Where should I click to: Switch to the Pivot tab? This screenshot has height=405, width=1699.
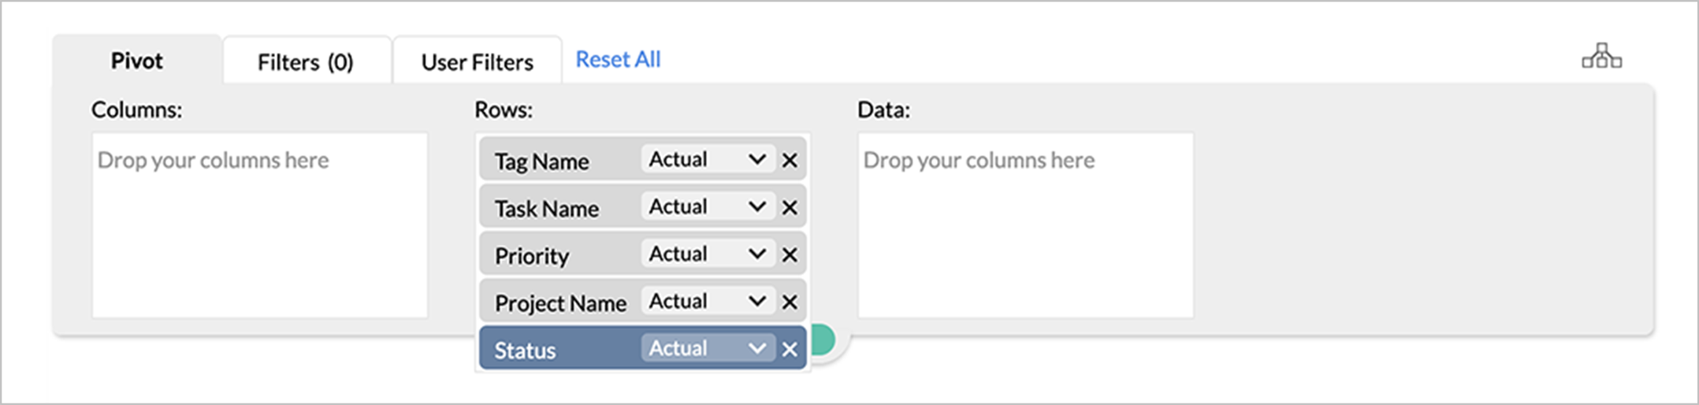137,61
